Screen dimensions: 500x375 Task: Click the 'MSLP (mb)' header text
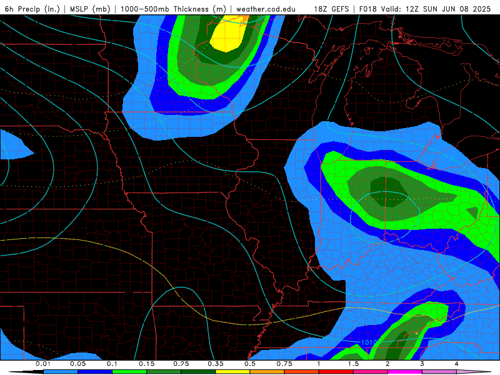90,9
